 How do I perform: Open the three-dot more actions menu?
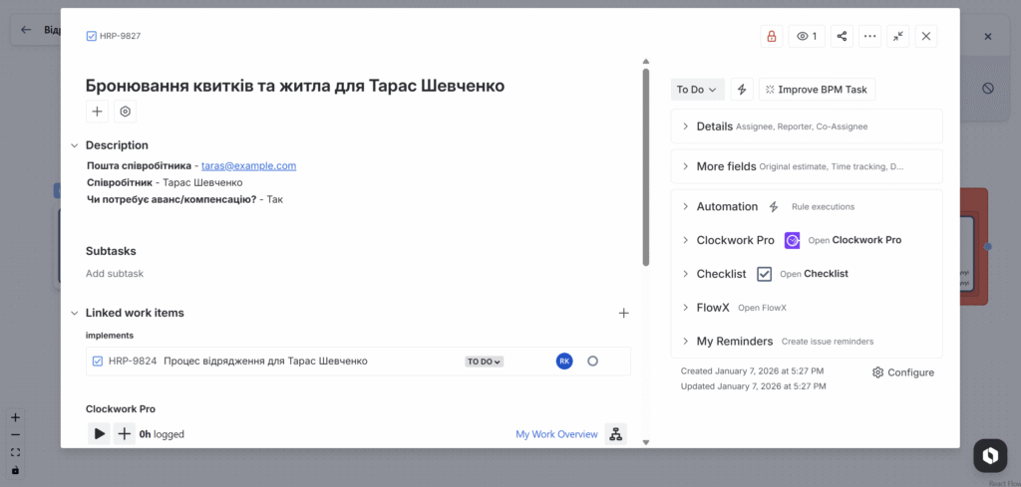(870, 36)
